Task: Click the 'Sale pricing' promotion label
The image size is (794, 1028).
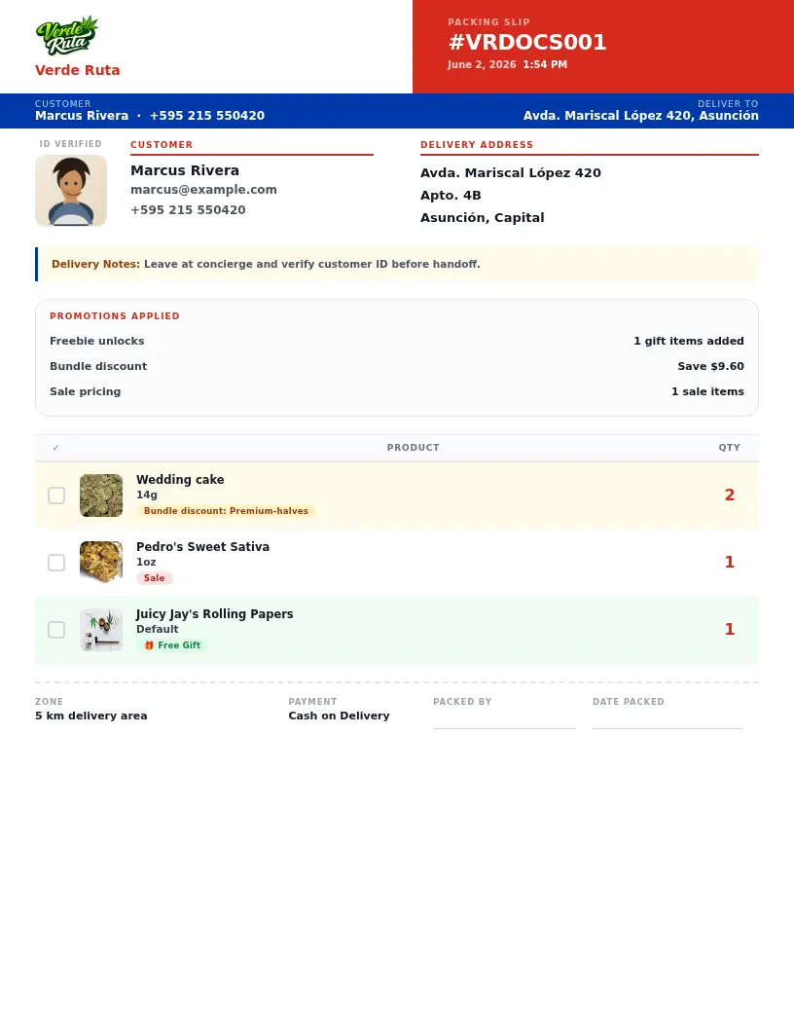Action: click(86, 391)
